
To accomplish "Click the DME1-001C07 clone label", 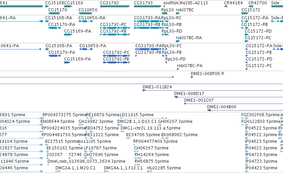I will pos(199,100).
